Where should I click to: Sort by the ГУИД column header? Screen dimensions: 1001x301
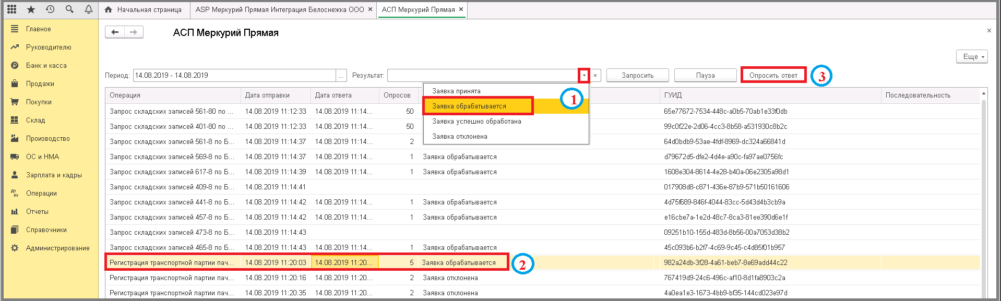point(770,95)
